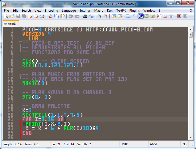
Task: Collapse the comment fold at line 4
Action: [20, 43]
